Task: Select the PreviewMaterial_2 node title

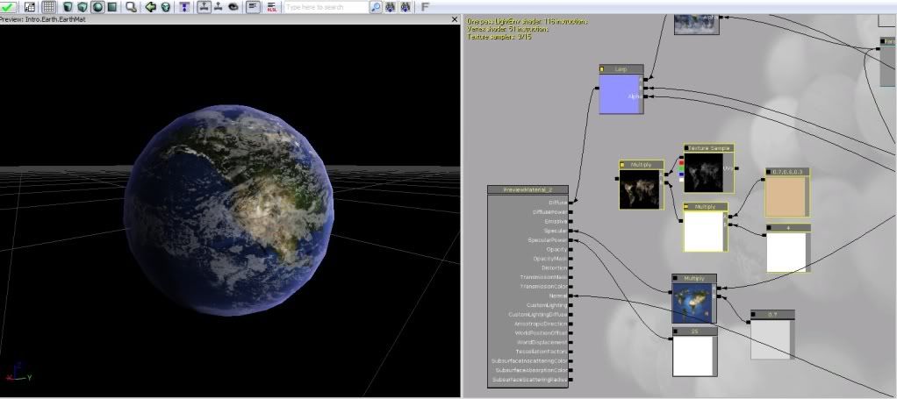Action: (527, 189)
